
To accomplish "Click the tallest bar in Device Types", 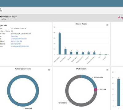I will point(60,44).
